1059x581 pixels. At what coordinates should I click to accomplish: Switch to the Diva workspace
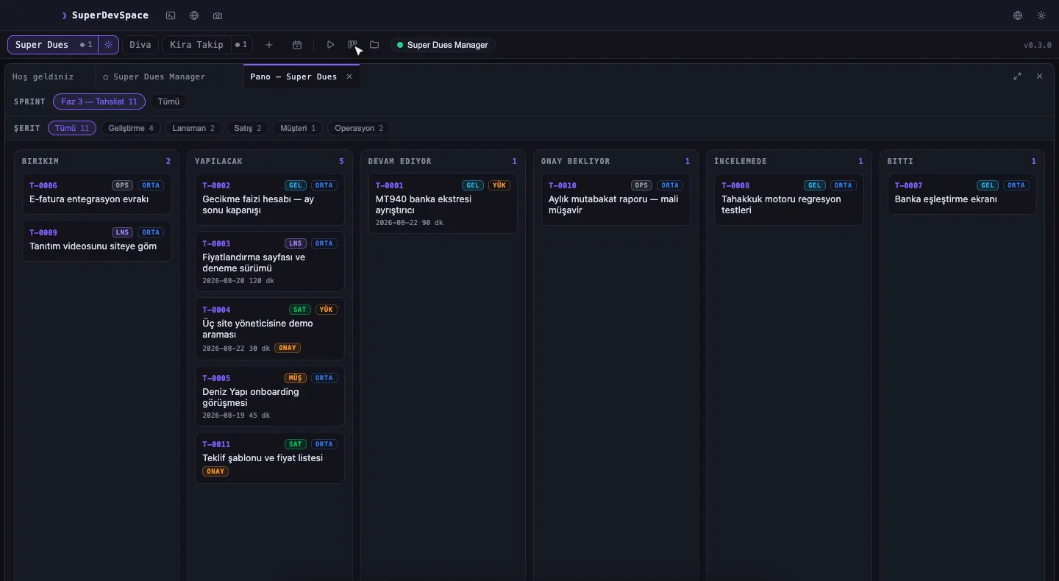click(140, 45)
